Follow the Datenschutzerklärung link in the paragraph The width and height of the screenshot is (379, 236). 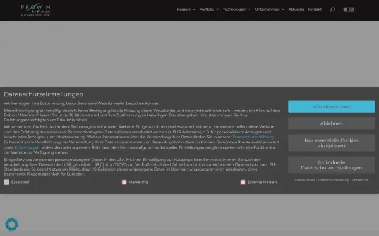click(x=253, y=137)
